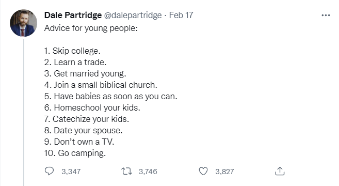Click the 'Advice for young people:' text
The image size is (339, 186).
pos(91,28)
